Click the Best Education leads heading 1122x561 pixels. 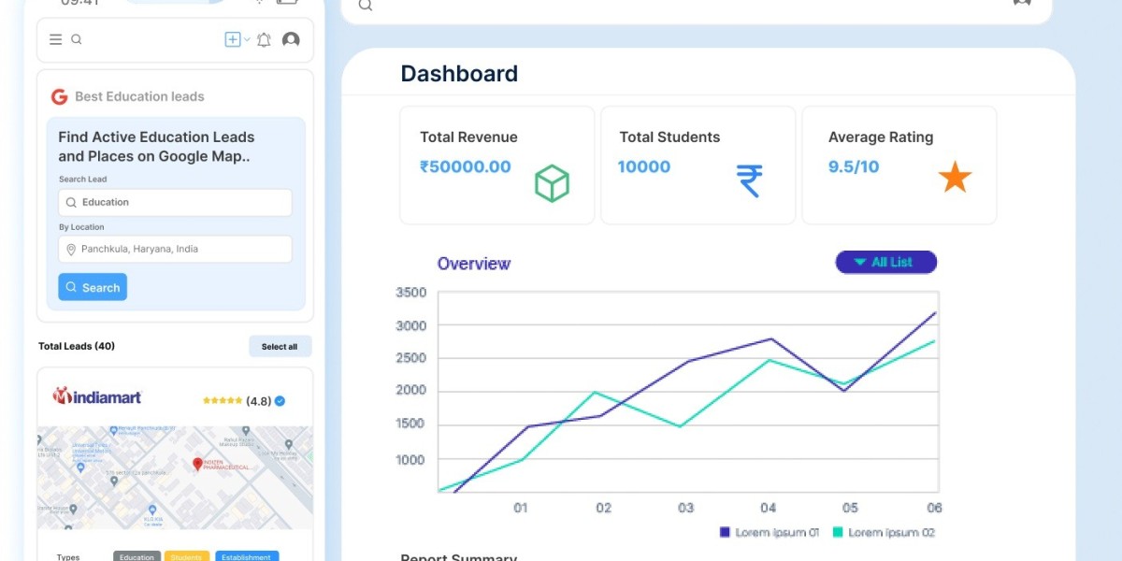pyautogui.click(x=139, y=96)
